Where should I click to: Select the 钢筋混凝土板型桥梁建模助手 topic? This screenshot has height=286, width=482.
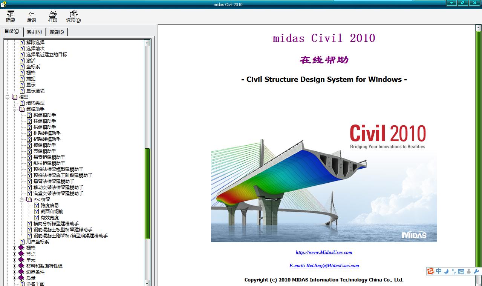(63, 230)
